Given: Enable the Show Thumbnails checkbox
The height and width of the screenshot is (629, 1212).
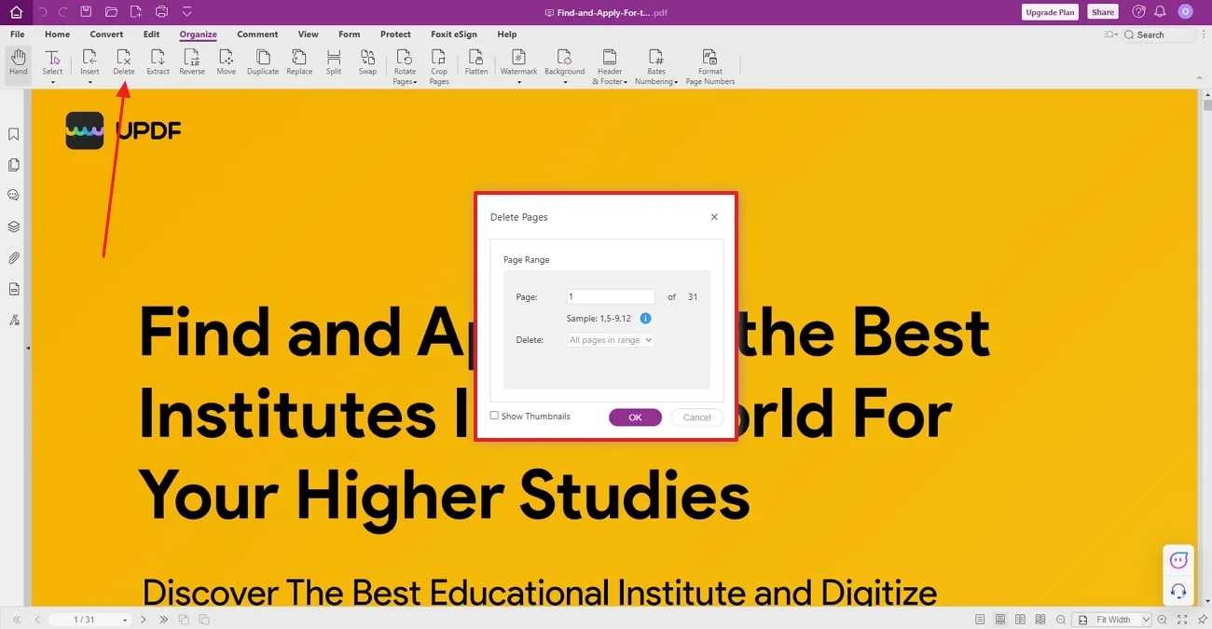Looking at the screenshot, I should click(495, 416).
